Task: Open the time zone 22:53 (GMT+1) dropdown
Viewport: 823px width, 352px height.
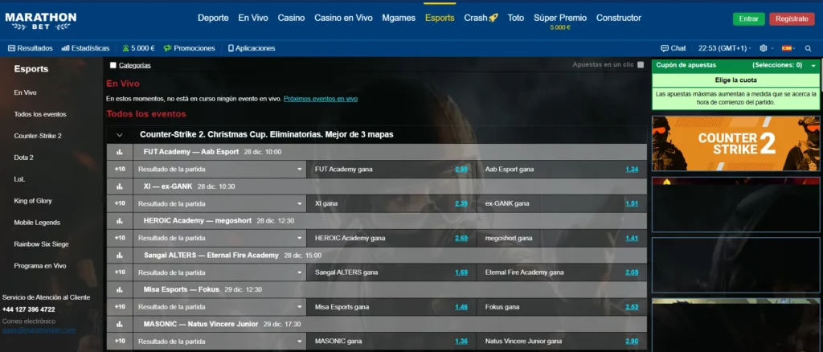Action: (725, 48)
